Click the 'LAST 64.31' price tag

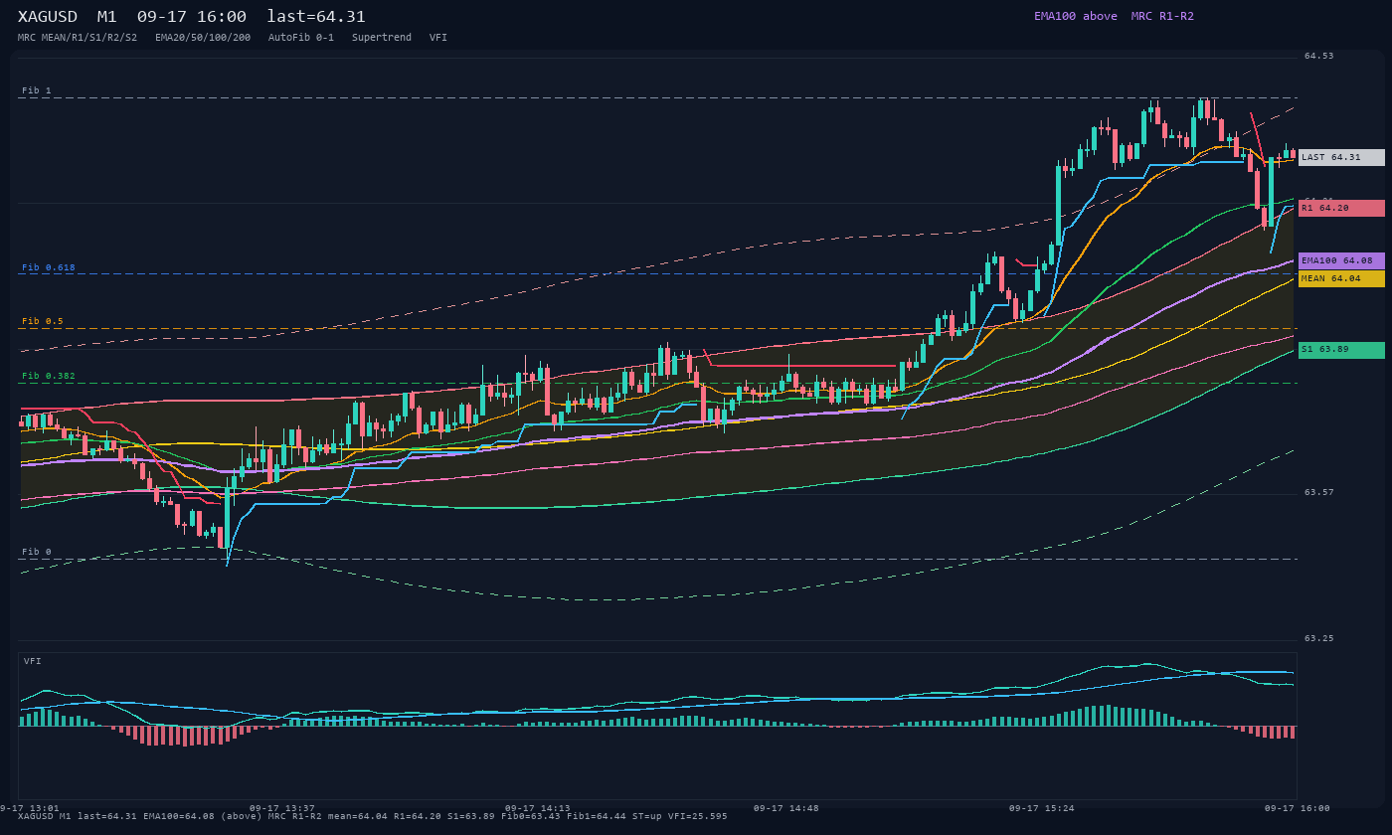click(x=1341, y=157)
